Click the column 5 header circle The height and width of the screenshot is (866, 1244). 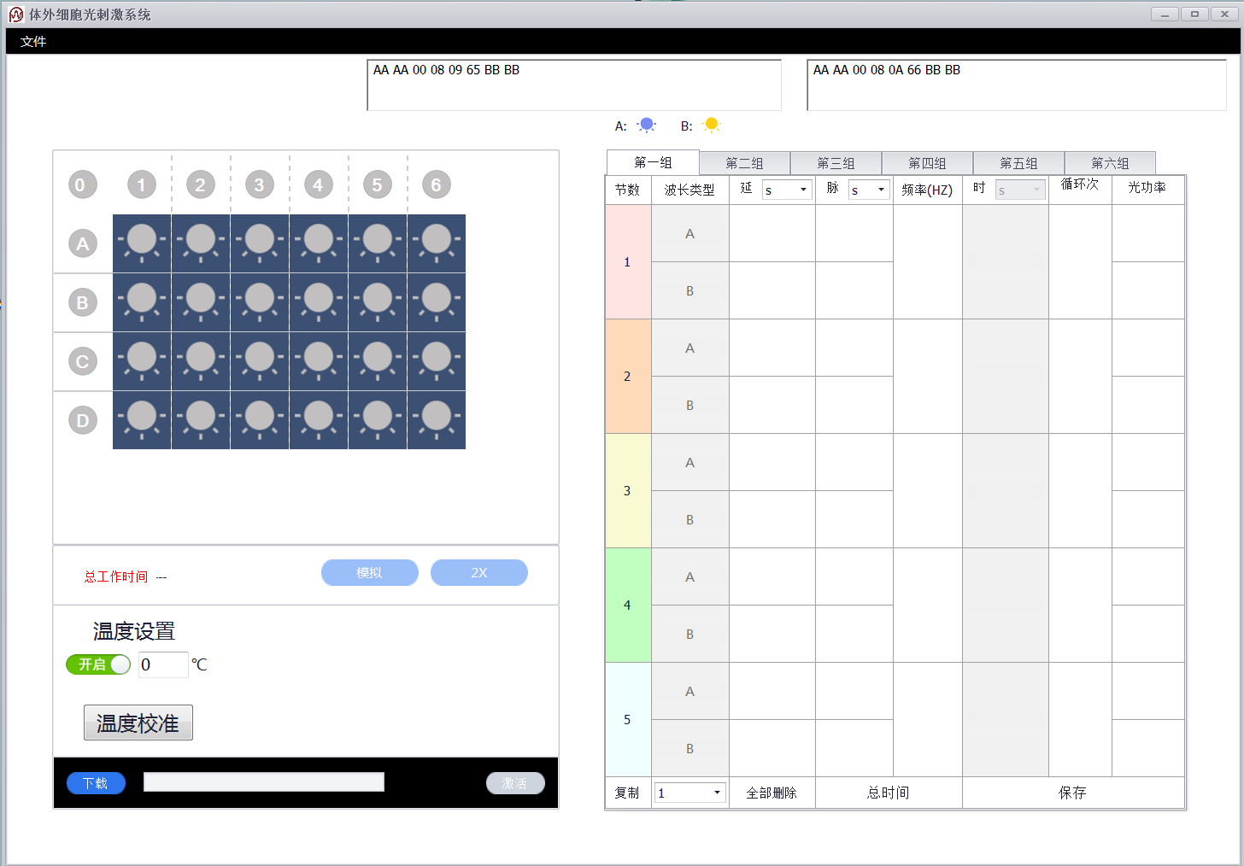(377, 184)
